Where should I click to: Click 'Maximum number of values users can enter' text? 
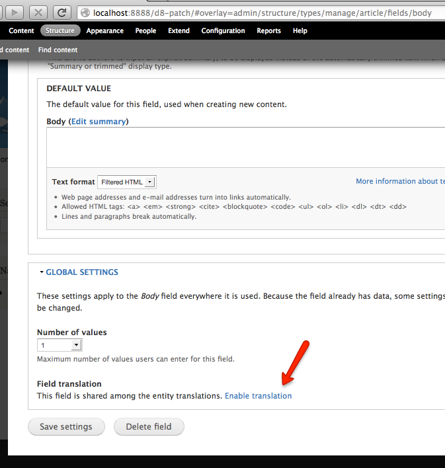136,359
